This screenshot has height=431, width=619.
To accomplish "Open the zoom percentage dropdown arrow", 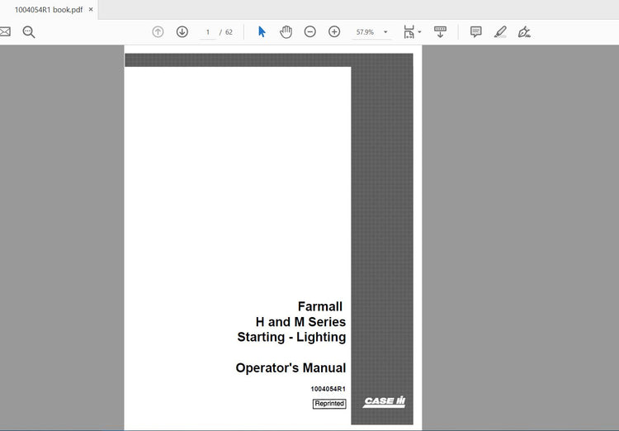I will [x=385, y=32].
